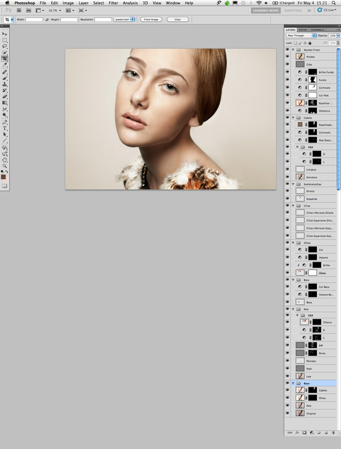The width and height of the screenshot is (341, 449).
Task: Select the Move tool
Action: 4,34
